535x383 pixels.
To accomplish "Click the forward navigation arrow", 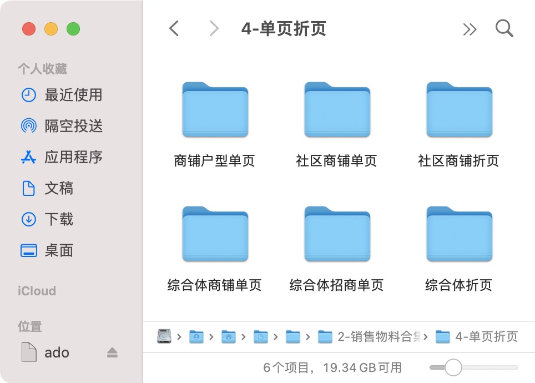I will [214, 28].
